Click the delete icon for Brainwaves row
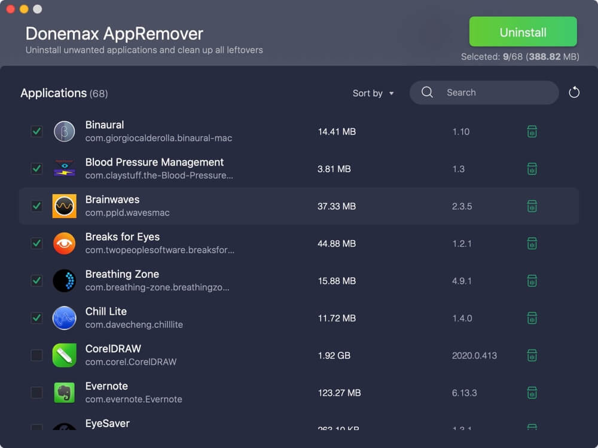Image resolution: width=598 pixels, height=448 pixels. tap(532, 206)
